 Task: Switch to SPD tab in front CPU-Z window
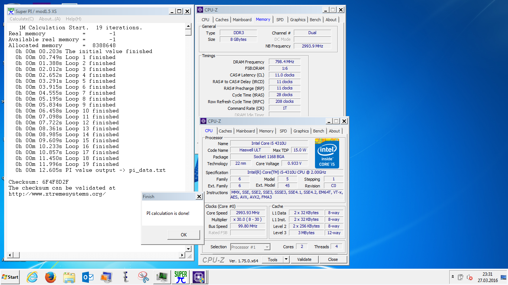pyautogui.click(x=283, y=131)
